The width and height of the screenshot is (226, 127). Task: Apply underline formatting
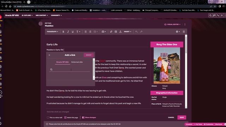point(73,32)
